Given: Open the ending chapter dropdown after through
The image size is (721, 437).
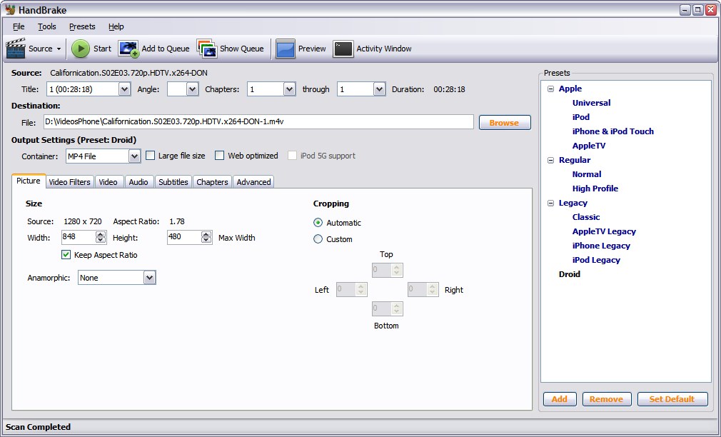Looking at the screenshot, I should [x=379, y=89].
